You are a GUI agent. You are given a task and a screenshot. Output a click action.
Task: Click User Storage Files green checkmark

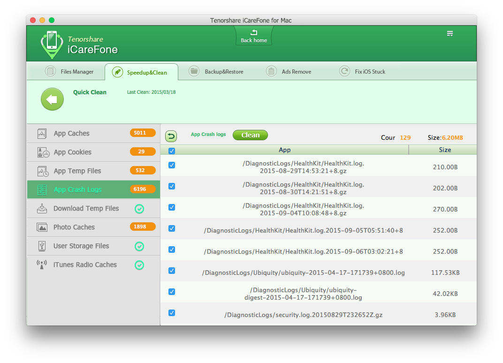139,246
